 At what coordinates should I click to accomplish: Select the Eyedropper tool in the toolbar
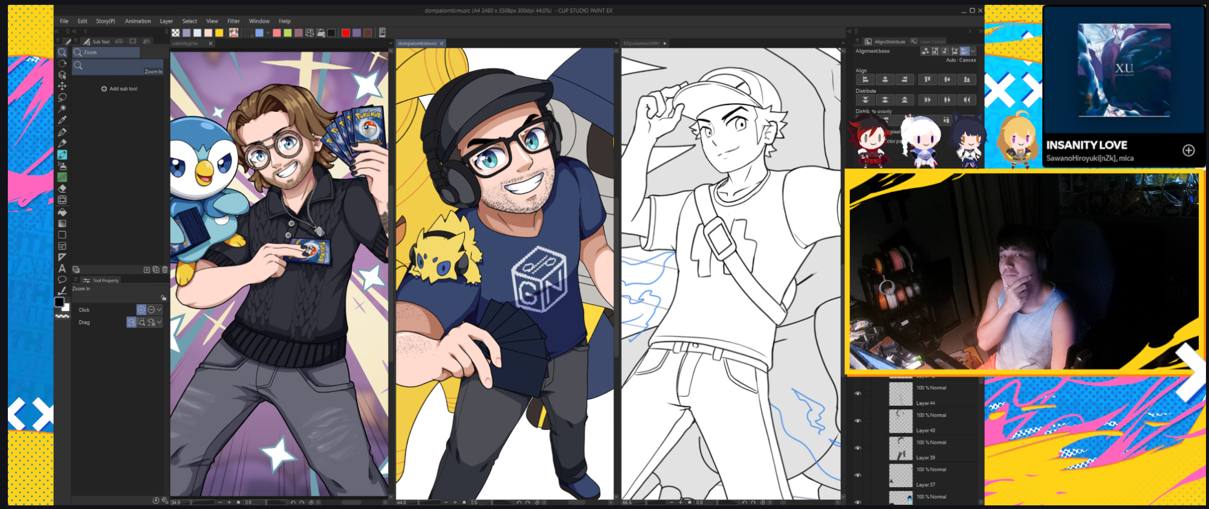62,120
